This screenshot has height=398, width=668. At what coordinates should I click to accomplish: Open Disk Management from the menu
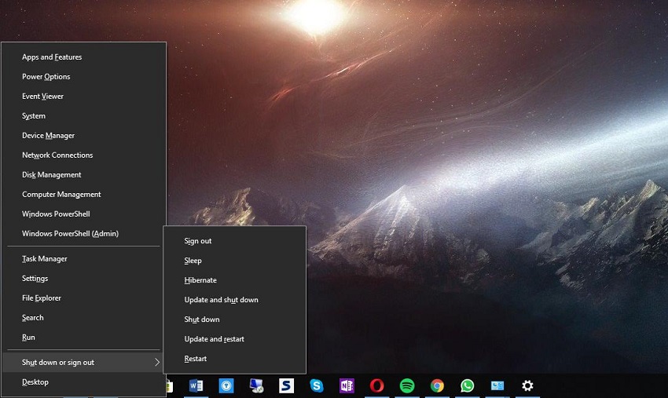click(52, 175)
